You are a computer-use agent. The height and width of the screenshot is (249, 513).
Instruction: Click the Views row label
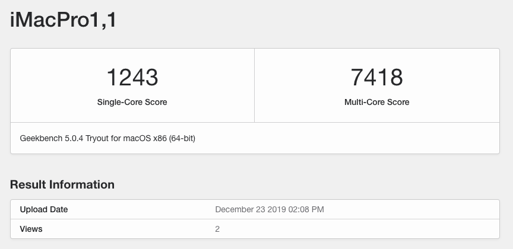click(31, 228)
